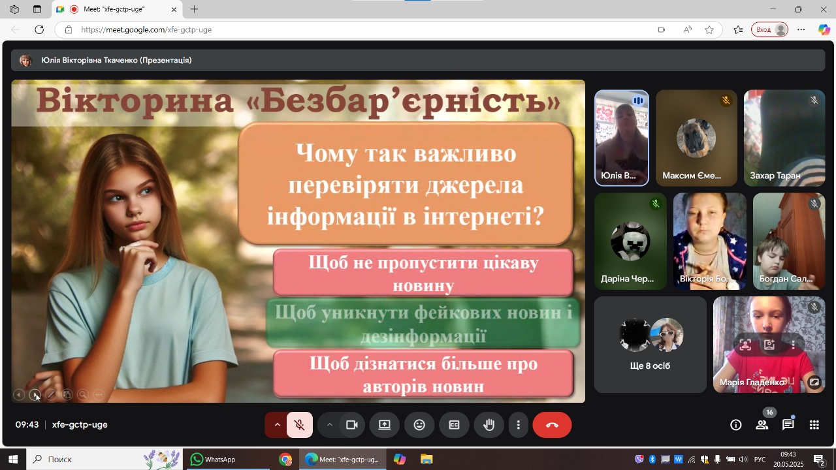The image size is (836, 470).
Task: Click the red leave call button
Action: tap(552, 425)
